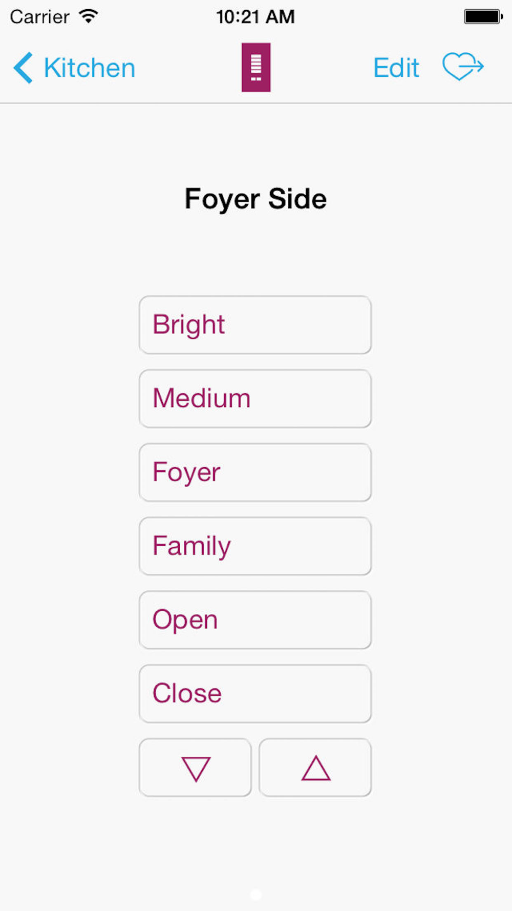Viewport: 512px width, 911px height.
Task: Tap the battery icon in status bar
Action: (x=483, y=16)
